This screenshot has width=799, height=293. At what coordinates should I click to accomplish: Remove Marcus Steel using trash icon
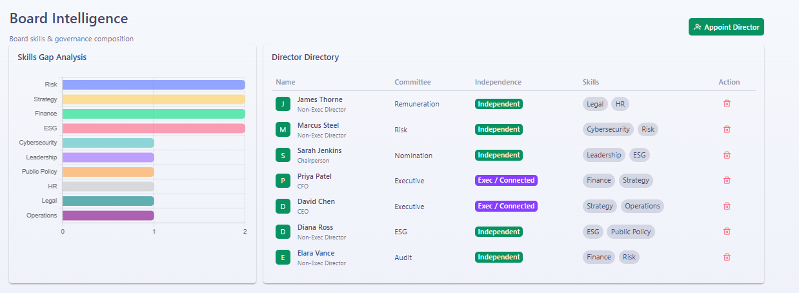tap(727, 129)
